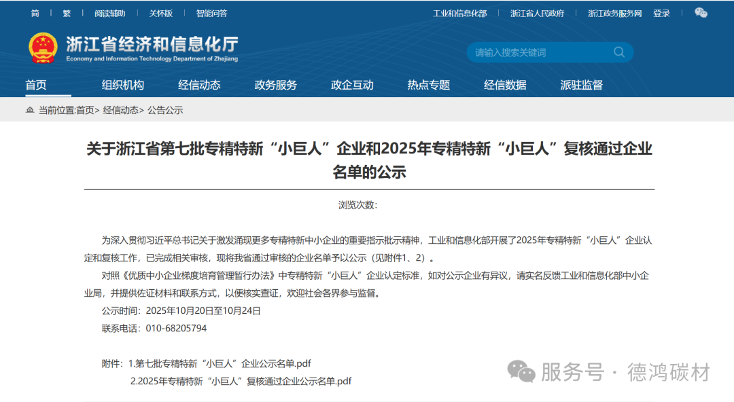Image resolution: width=734 pixels, height=402 pixels.
Task: Click the home icon in breadcrumb
Action: coord(29,110)
